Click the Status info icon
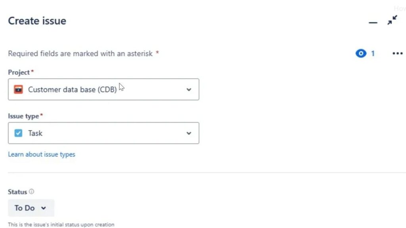406x228 pixels. (32, 192)
